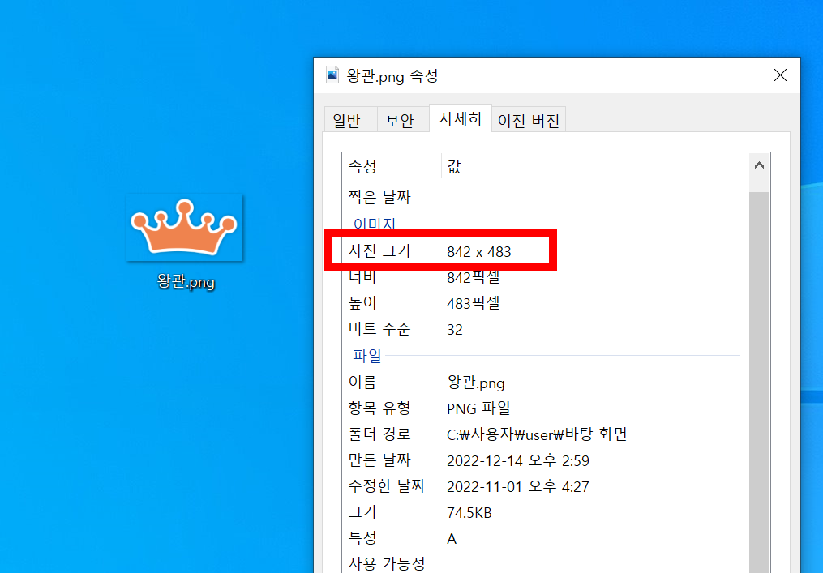Click the attribute value A
823x573 pixels.
click(x=452, y=539)
